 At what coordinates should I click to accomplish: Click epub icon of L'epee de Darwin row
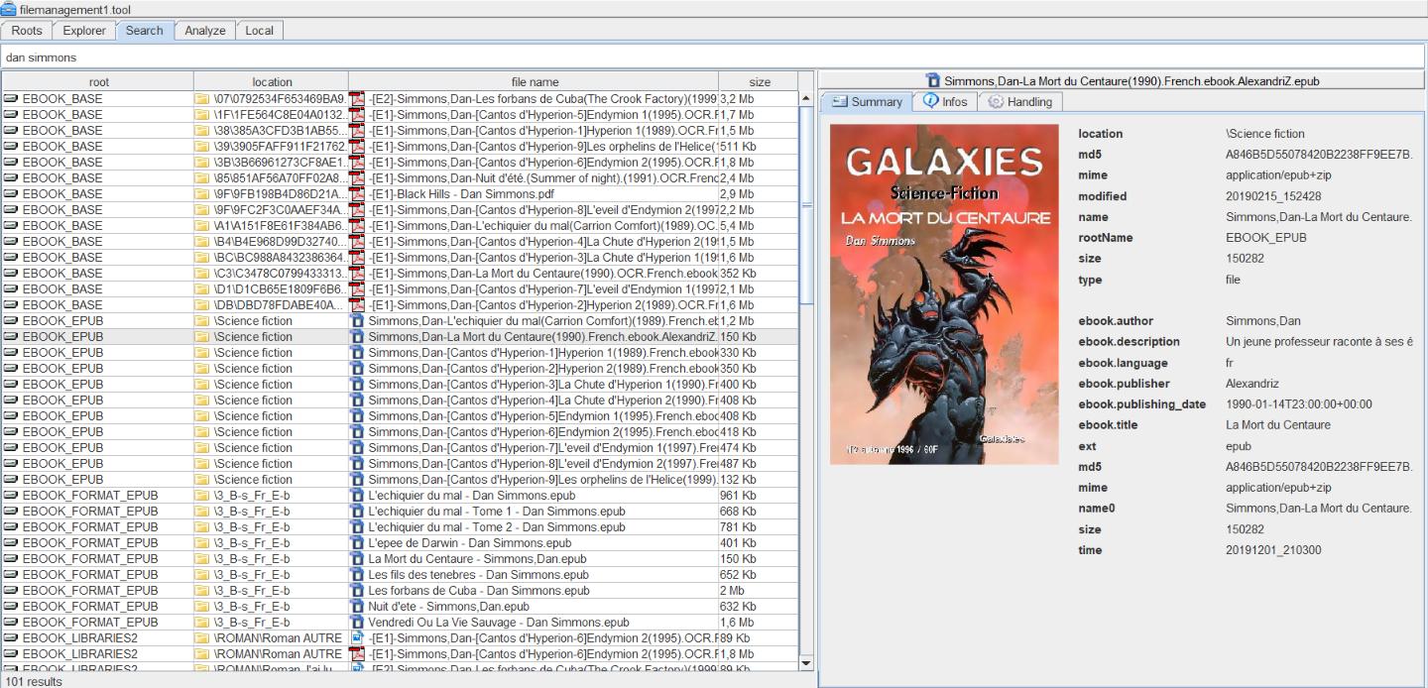click(x=358, y=542)
